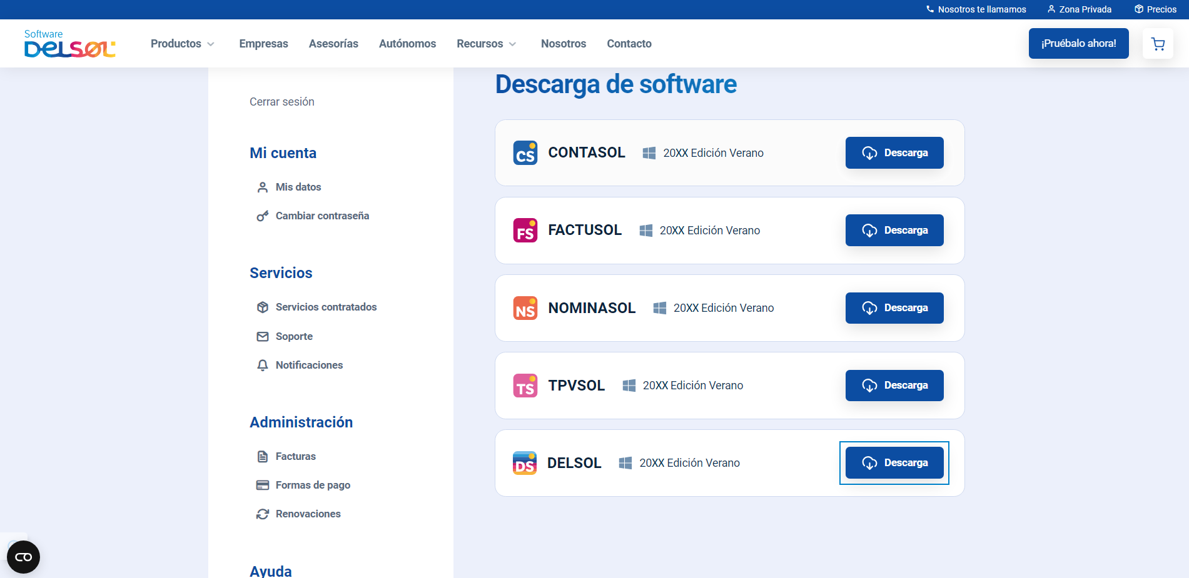Image resolution: width=1189 pixels, height=578 pixels.
Task: Download FACTUSOL with its Descarga button
Action: pyautogui.click(x=894, y=231)
